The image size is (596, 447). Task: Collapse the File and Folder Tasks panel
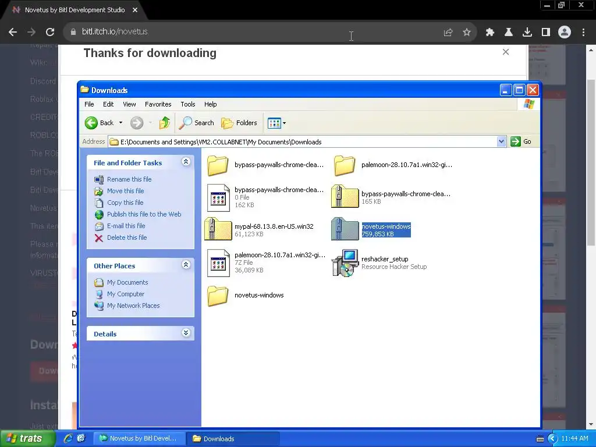[x=186, y=162]
